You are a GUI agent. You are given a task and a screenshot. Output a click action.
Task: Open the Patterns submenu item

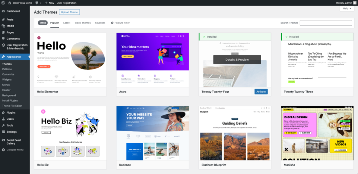pyautogui.click(x=7, y=69)
